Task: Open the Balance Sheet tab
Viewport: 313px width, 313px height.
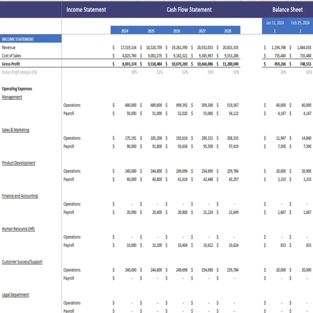Action: pyautogui.click(x=288, y=10)
